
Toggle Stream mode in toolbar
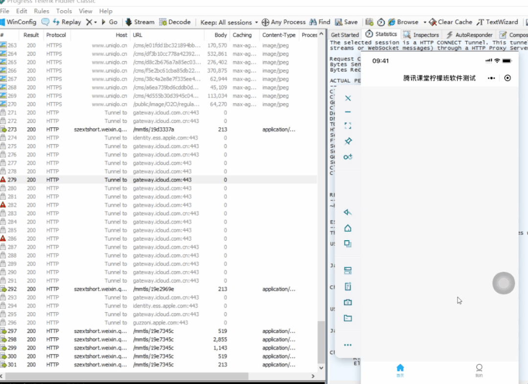tap(140, 22)
